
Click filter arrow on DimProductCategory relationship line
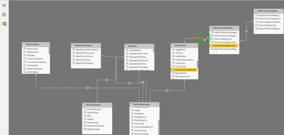(x=246, y=31)
